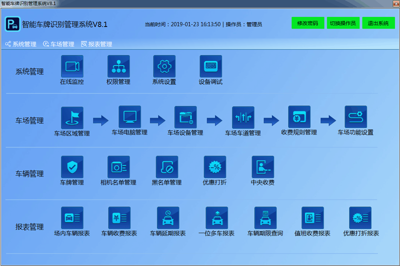
Task: Open 车场功能设置 icon
Action: pyautogui.click(x=355, y=117)
